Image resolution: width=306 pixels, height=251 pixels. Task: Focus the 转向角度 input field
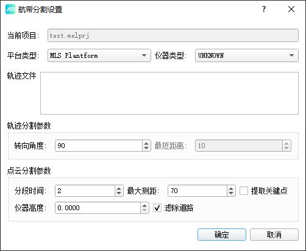click(99, 146)
